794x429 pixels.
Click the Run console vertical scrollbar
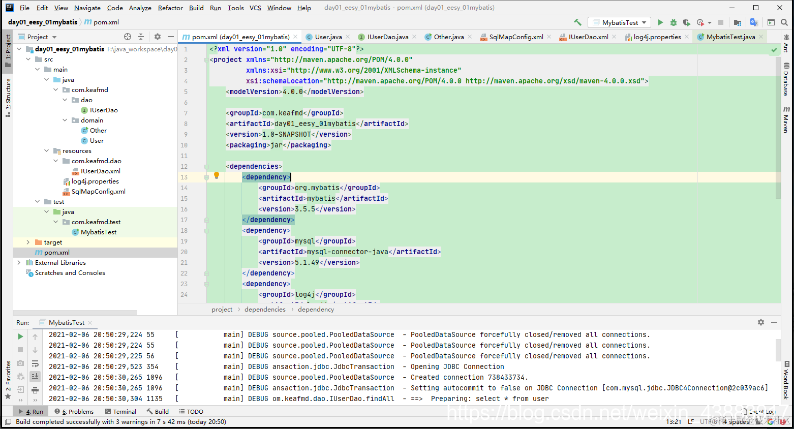778,350
